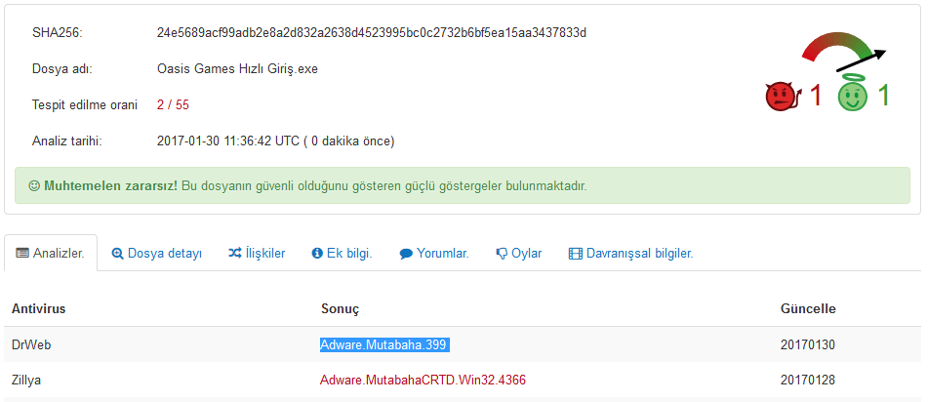The width and height of the screenshot is (928, 402).
Task: Click the magnifier icon on Dosya detayı
Action: [117, 254]
